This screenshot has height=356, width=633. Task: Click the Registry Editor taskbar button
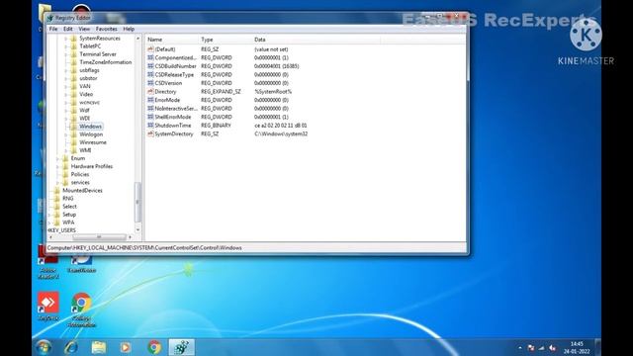pyautogui.click(x=181, y=347)
